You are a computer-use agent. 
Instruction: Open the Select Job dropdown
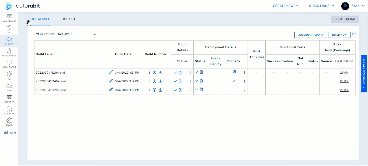point(77,34)
